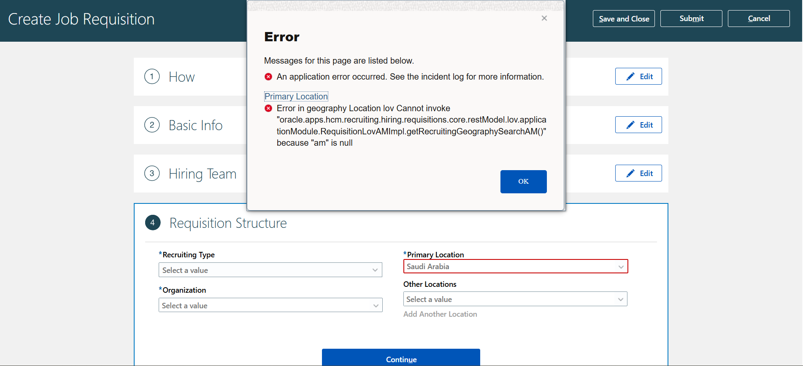The width and height of the screenshot is (803, 366).
Task: Click the Create Job Requisition page title
Action: click(81, 19)
